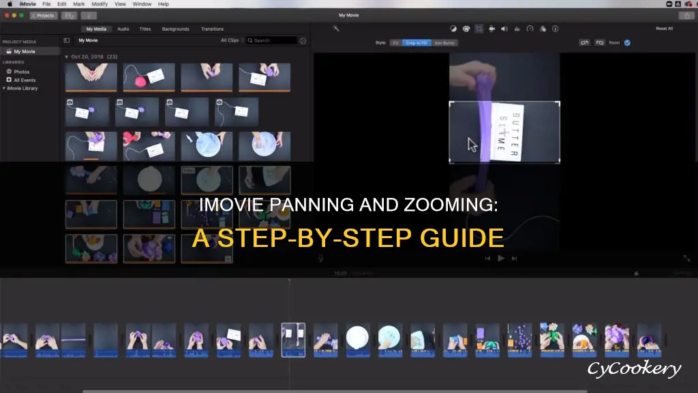Image resolution: width=698 pixels, height=393 pixels.
Task: Open the Window menu
Action: pos(142,4)
